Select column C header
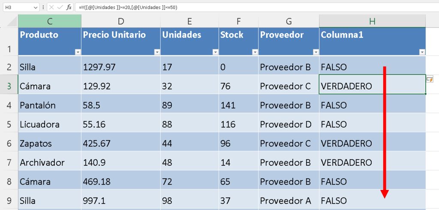 coord(50,21)
